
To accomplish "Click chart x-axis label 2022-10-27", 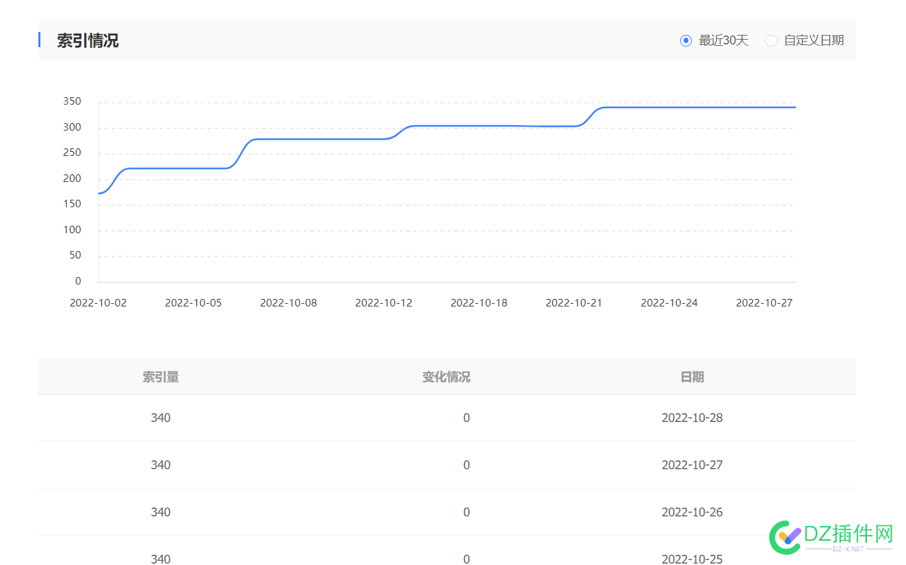I will coord(764,302).
